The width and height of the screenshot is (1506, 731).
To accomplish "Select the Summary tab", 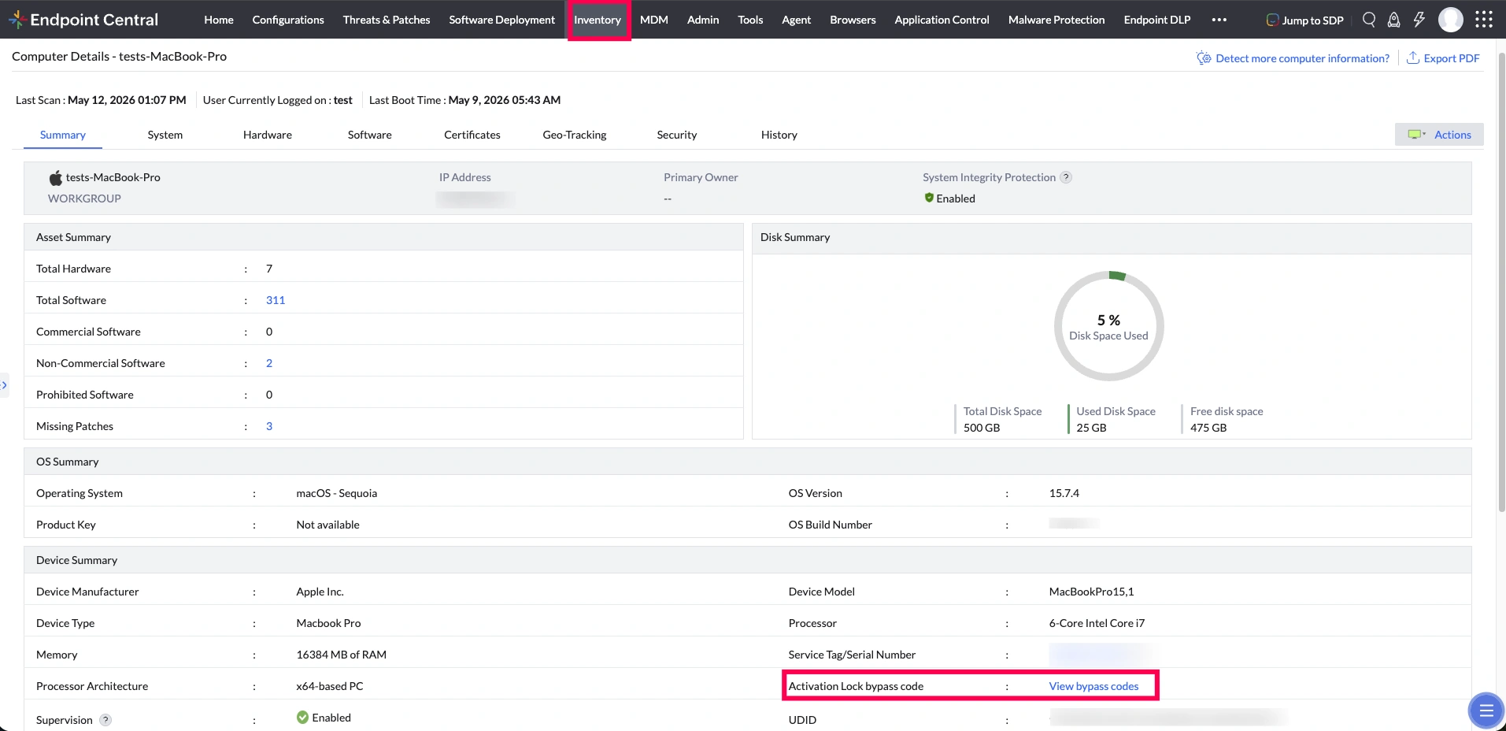I will (63, 135).
